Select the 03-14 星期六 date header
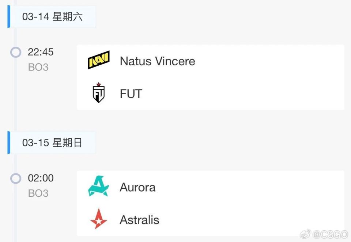 click(x=52, y=17)
